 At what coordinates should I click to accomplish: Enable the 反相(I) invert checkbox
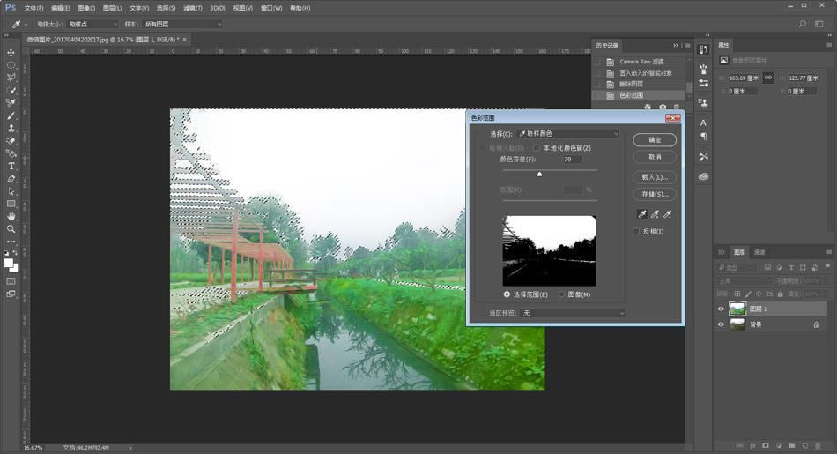tap(637, 231)
